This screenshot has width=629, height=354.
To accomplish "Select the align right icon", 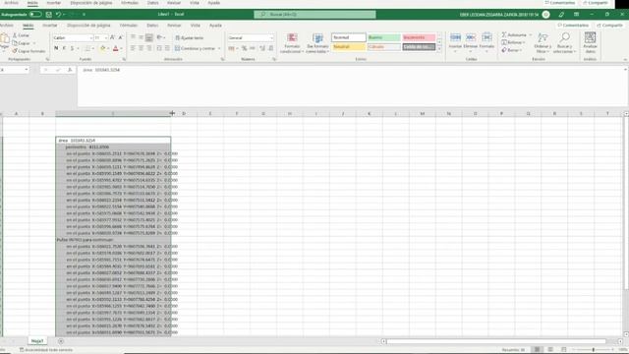I will pyautogui.click(x=148, y=48).
